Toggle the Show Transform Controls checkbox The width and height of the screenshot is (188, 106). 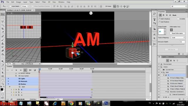click(33, 6)
